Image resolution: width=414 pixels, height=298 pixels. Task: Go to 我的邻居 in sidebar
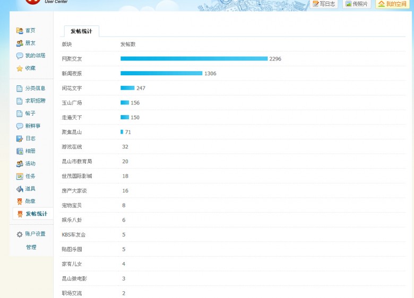(x=35, y=56)
